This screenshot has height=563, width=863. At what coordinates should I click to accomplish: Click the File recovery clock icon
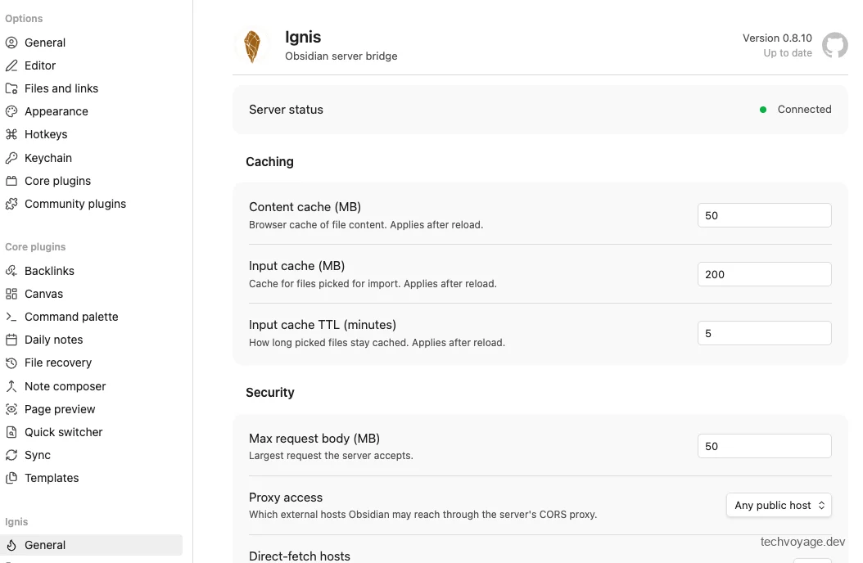(x=11, y=363)
